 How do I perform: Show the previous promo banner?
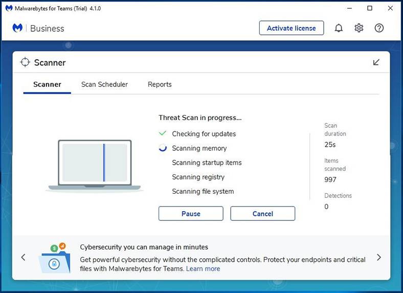(24, 257)
